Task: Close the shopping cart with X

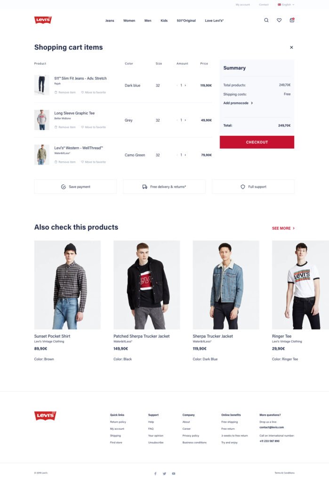Action: [x=291, y=48]
